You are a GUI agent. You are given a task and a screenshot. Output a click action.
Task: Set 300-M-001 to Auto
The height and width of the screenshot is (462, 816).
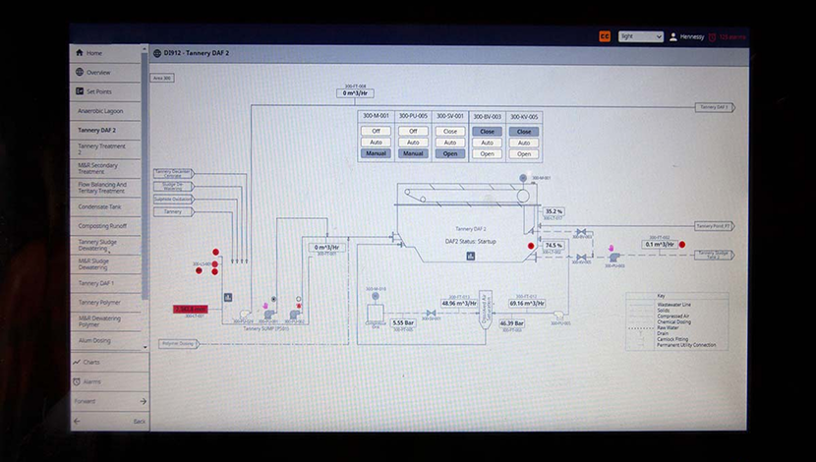(x=376, y=143)
